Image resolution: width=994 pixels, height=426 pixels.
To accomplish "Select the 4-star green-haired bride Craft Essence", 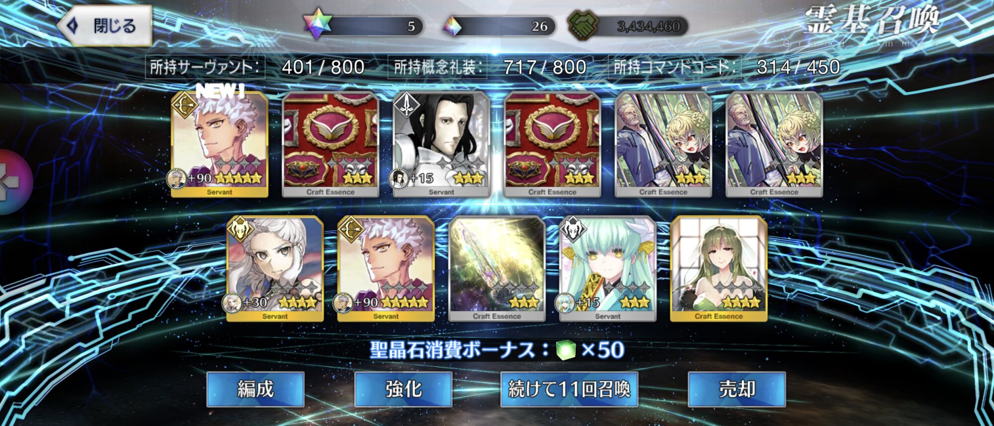I will click(719, 268).
